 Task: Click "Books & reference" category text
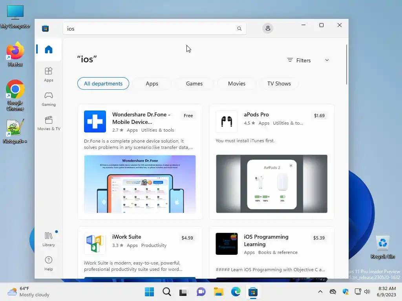(x=278, y=252)
